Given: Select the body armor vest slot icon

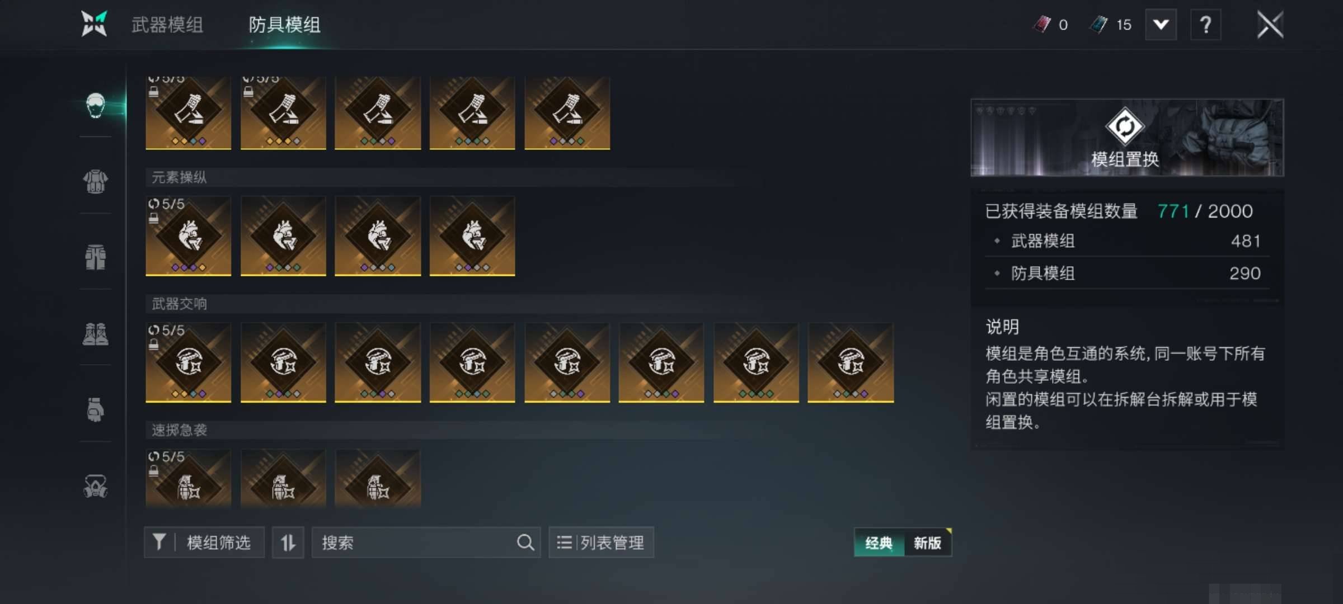Looking at the screenshot, I should click(x=96, y=181).
